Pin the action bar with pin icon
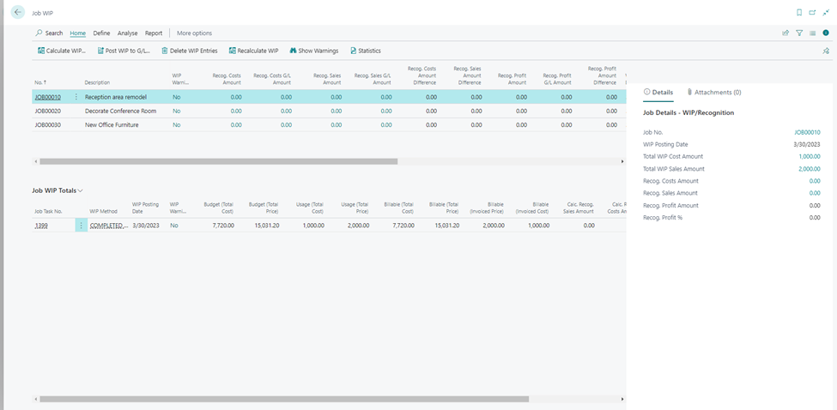The height and width of the screenshot is (410, 837). tap(826, 51)
